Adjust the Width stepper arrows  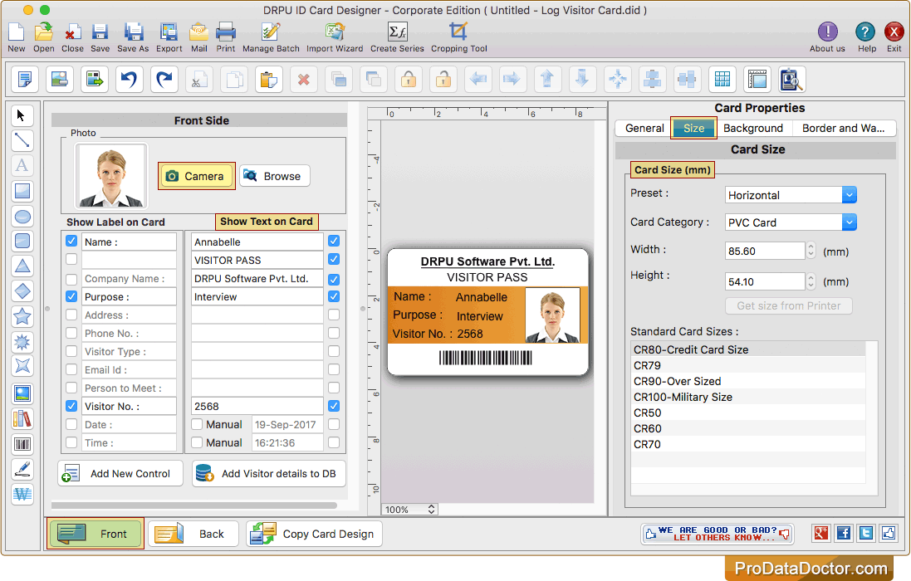point(811,251)
